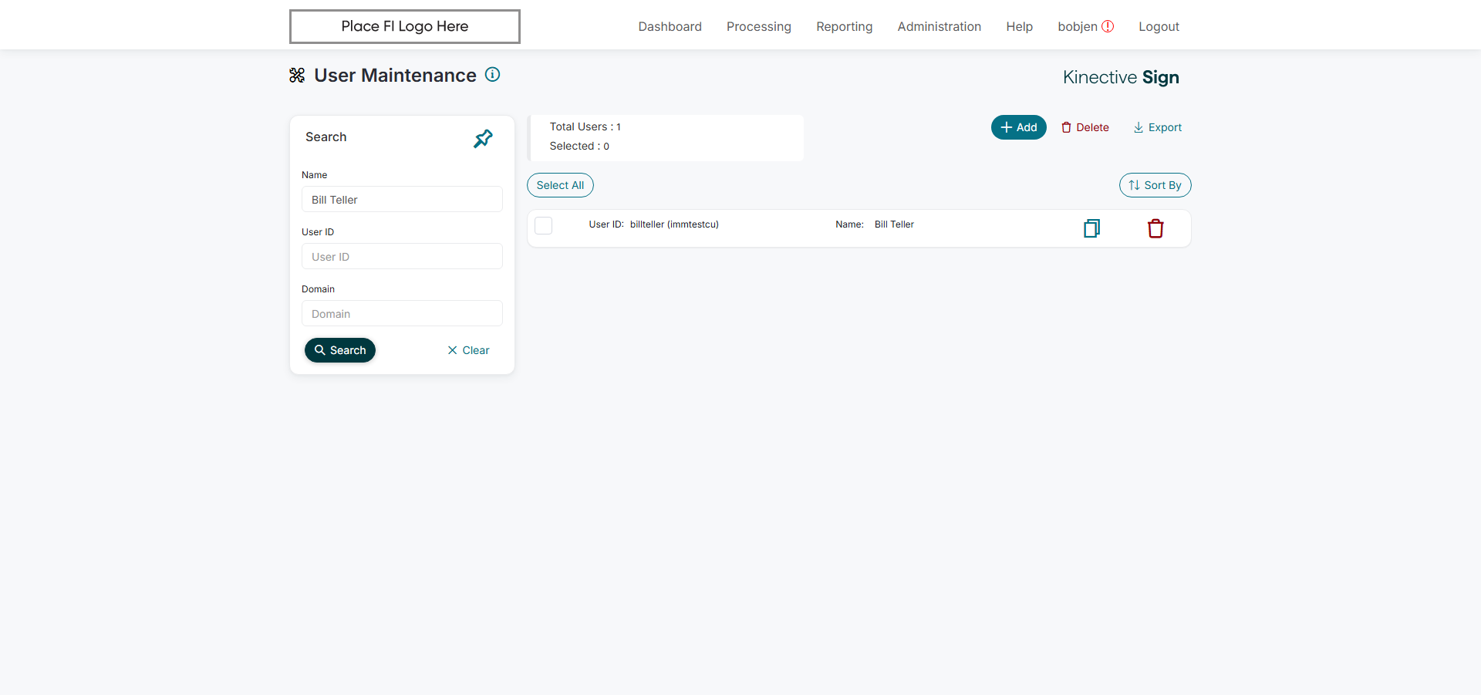This screenshot has height=695, width=1481.
Task: Open the Processing menu
Action: [x=759, y=26]
